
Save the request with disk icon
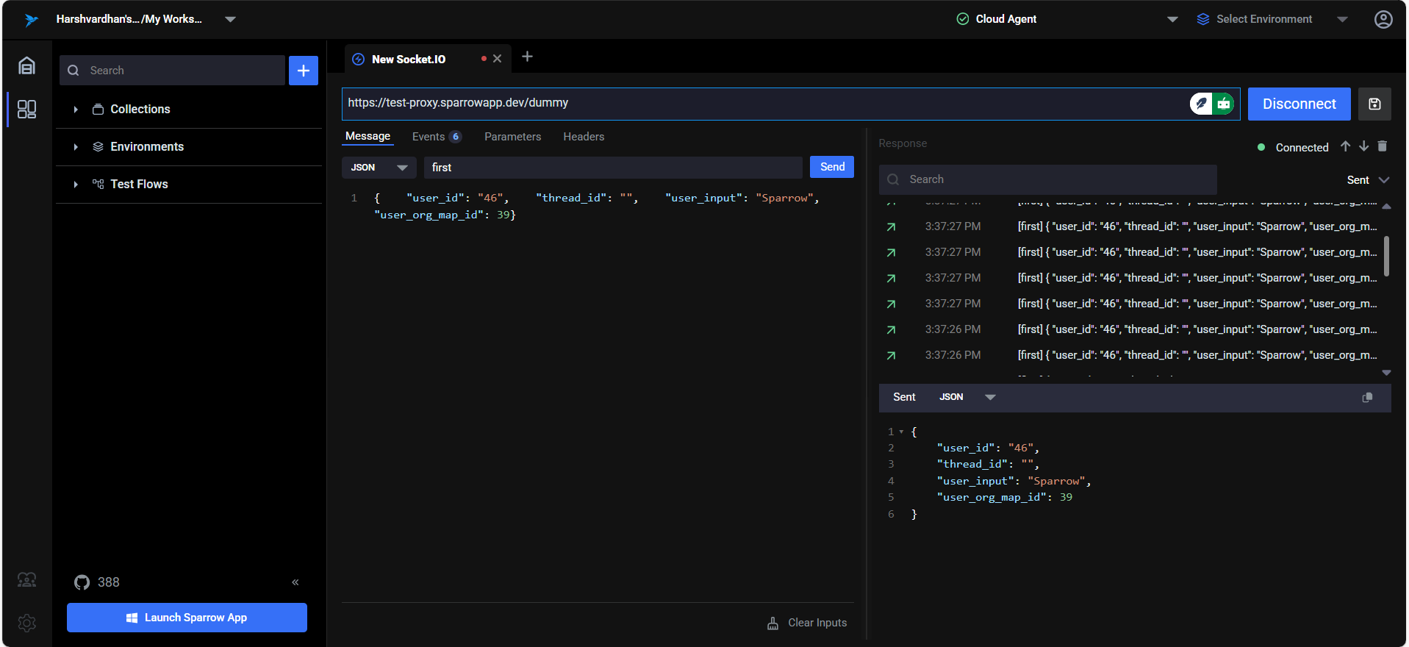point(1374,104)
